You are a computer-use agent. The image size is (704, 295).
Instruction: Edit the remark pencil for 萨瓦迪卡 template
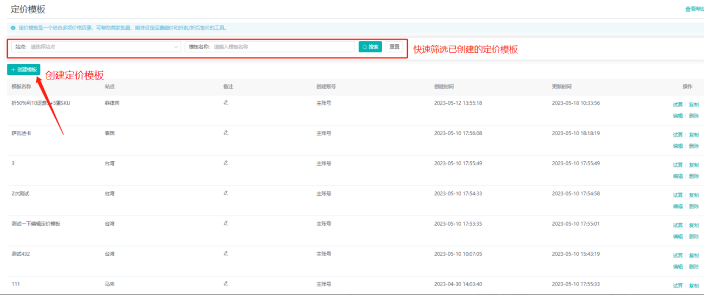[226, 133]
